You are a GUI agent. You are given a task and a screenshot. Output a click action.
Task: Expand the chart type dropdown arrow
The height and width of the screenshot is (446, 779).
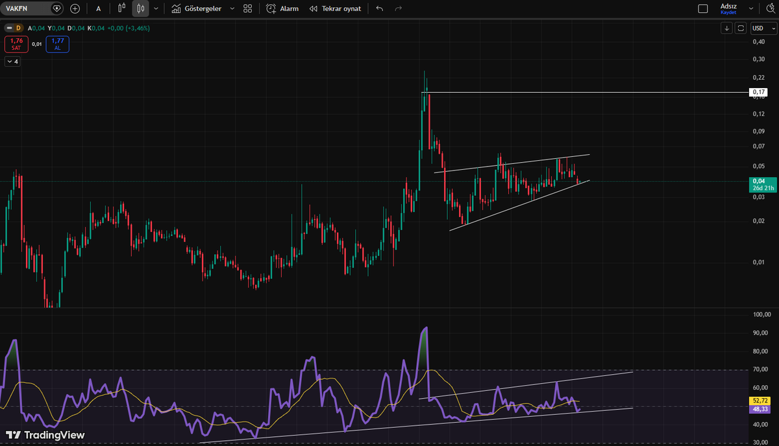point(156,8)
